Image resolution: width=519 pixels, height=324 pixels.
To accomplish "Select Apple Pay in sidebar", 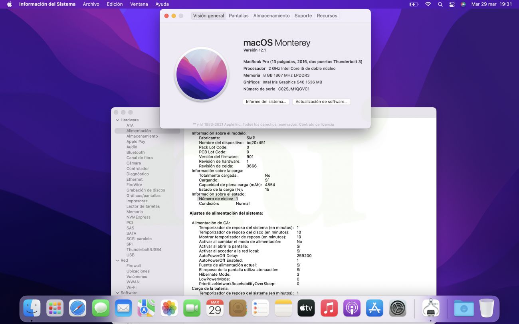I will (136, 142).
